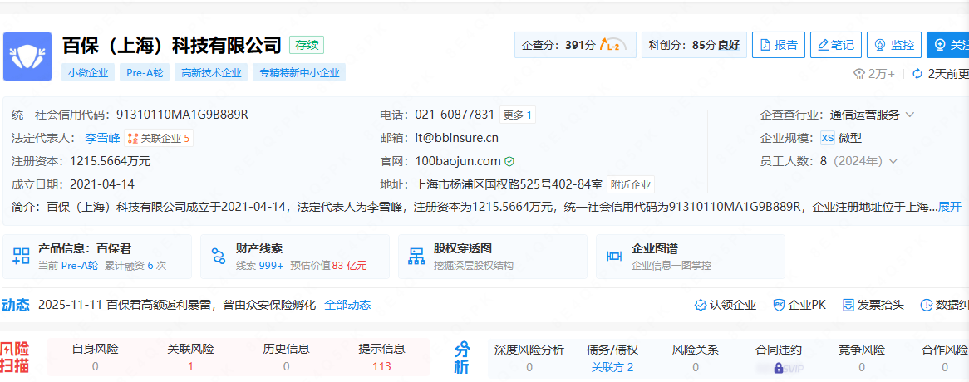
Task: Select the 合作风险 tab
Action: point(944,358)
